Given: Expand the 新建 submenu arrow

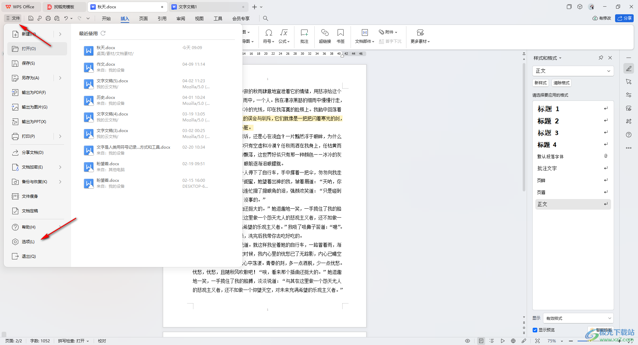Looking at the screenshot, I should pos(60,34).
